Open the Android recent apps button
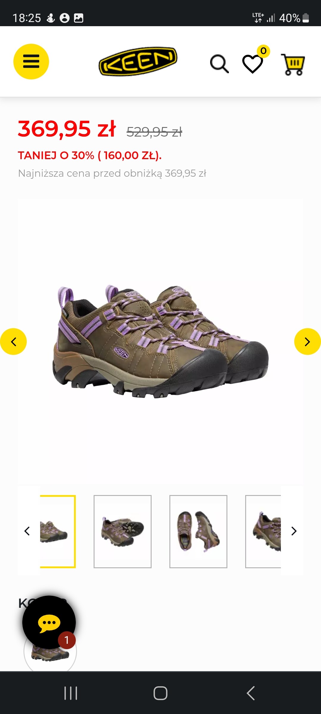This screenshot has width=321, height=714. pos(71,693)
